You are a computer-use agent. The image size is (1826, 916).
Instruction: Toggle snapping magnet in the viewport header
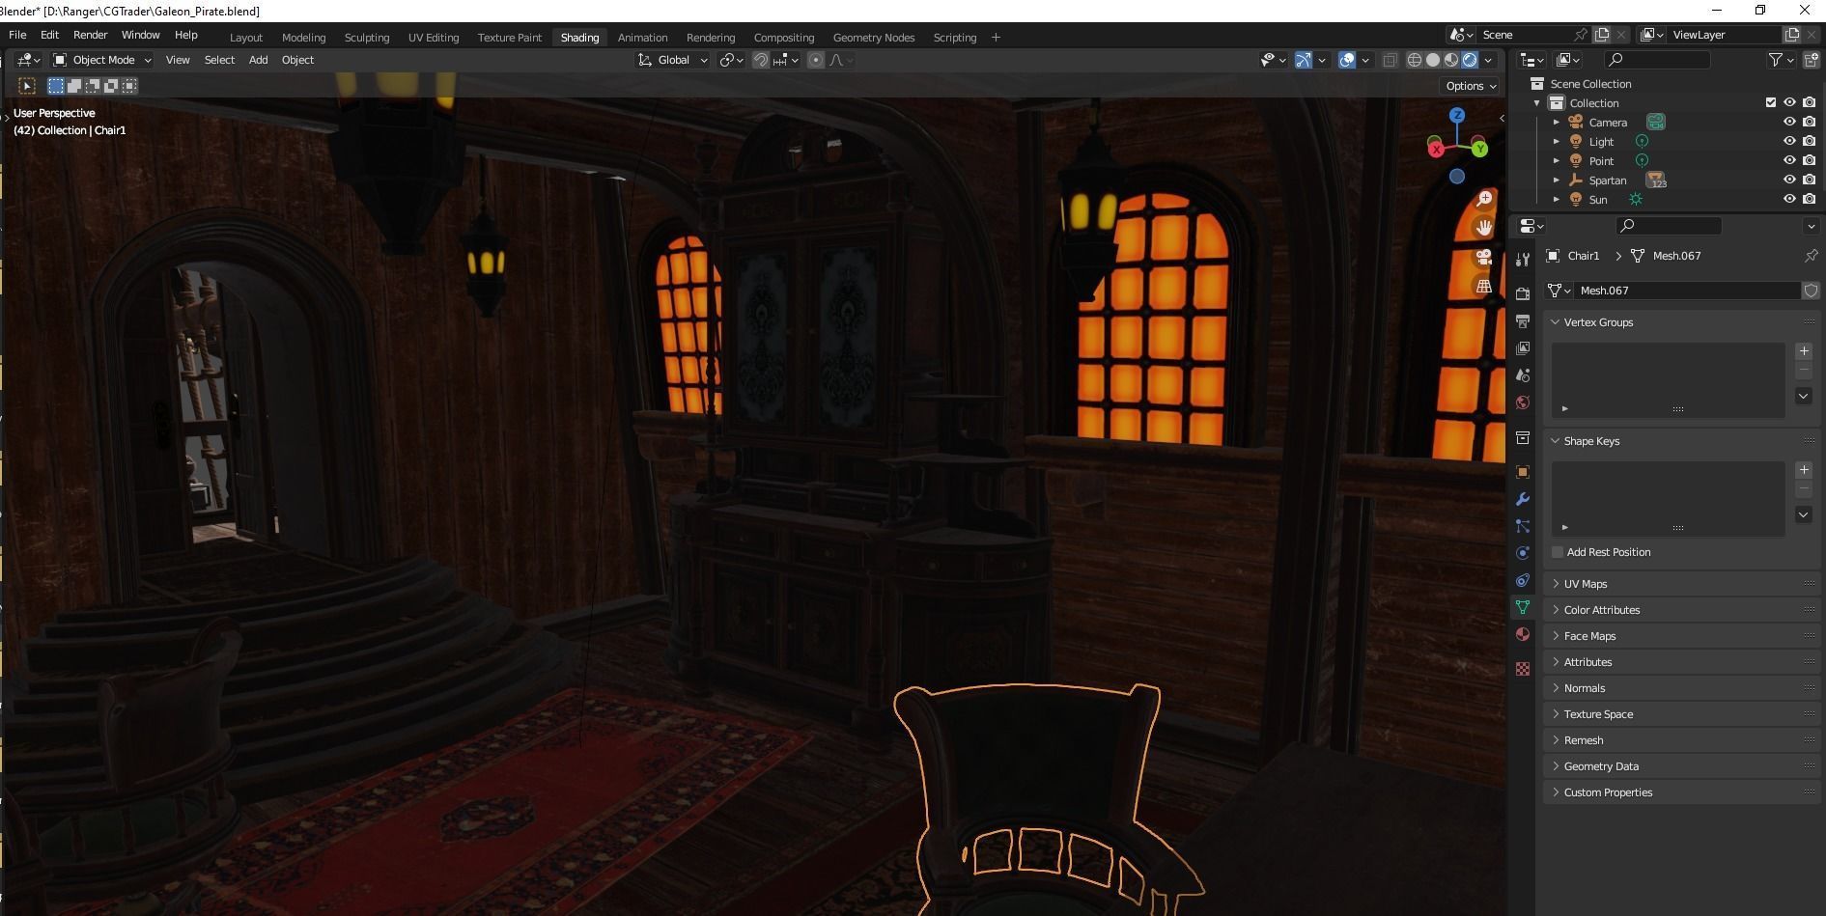(761, 60)
